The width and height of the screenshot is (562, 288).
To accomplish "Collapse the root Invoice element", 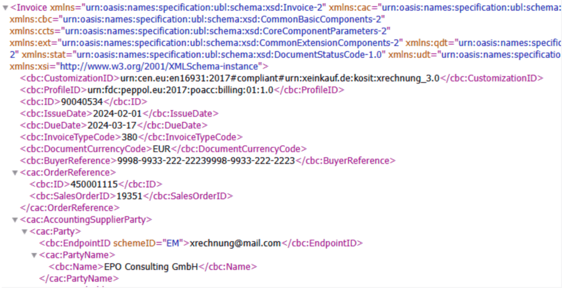I will coord(5,8).
